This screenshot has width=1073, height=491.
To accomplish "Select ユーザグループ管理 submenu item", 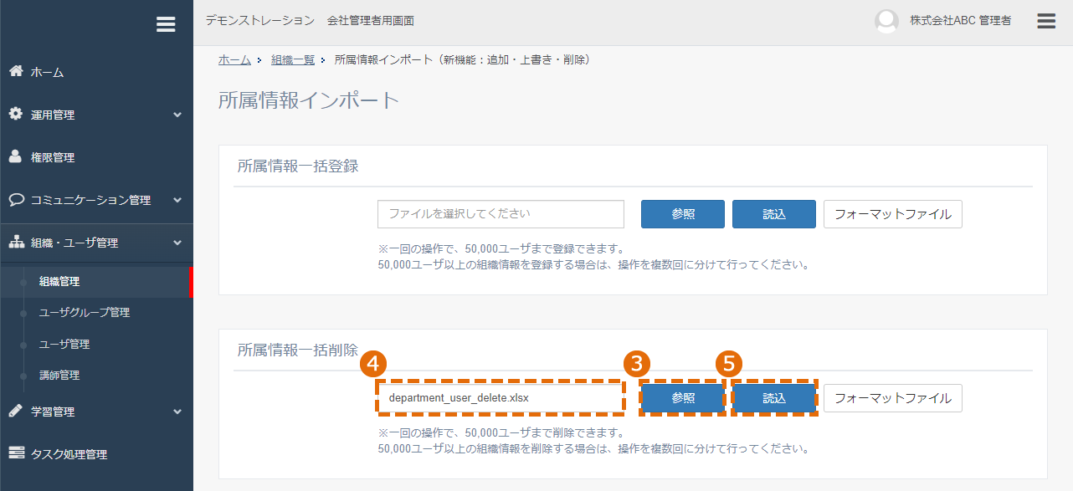I will click(85, 313).
